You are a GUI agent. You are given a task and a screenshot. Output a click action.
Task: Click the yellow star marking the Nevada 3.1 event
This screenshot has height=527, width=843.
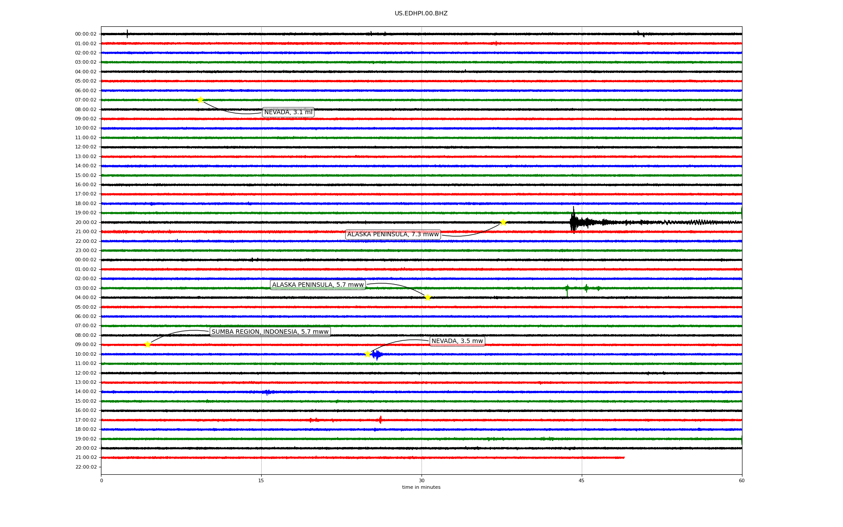click(200, 100)
